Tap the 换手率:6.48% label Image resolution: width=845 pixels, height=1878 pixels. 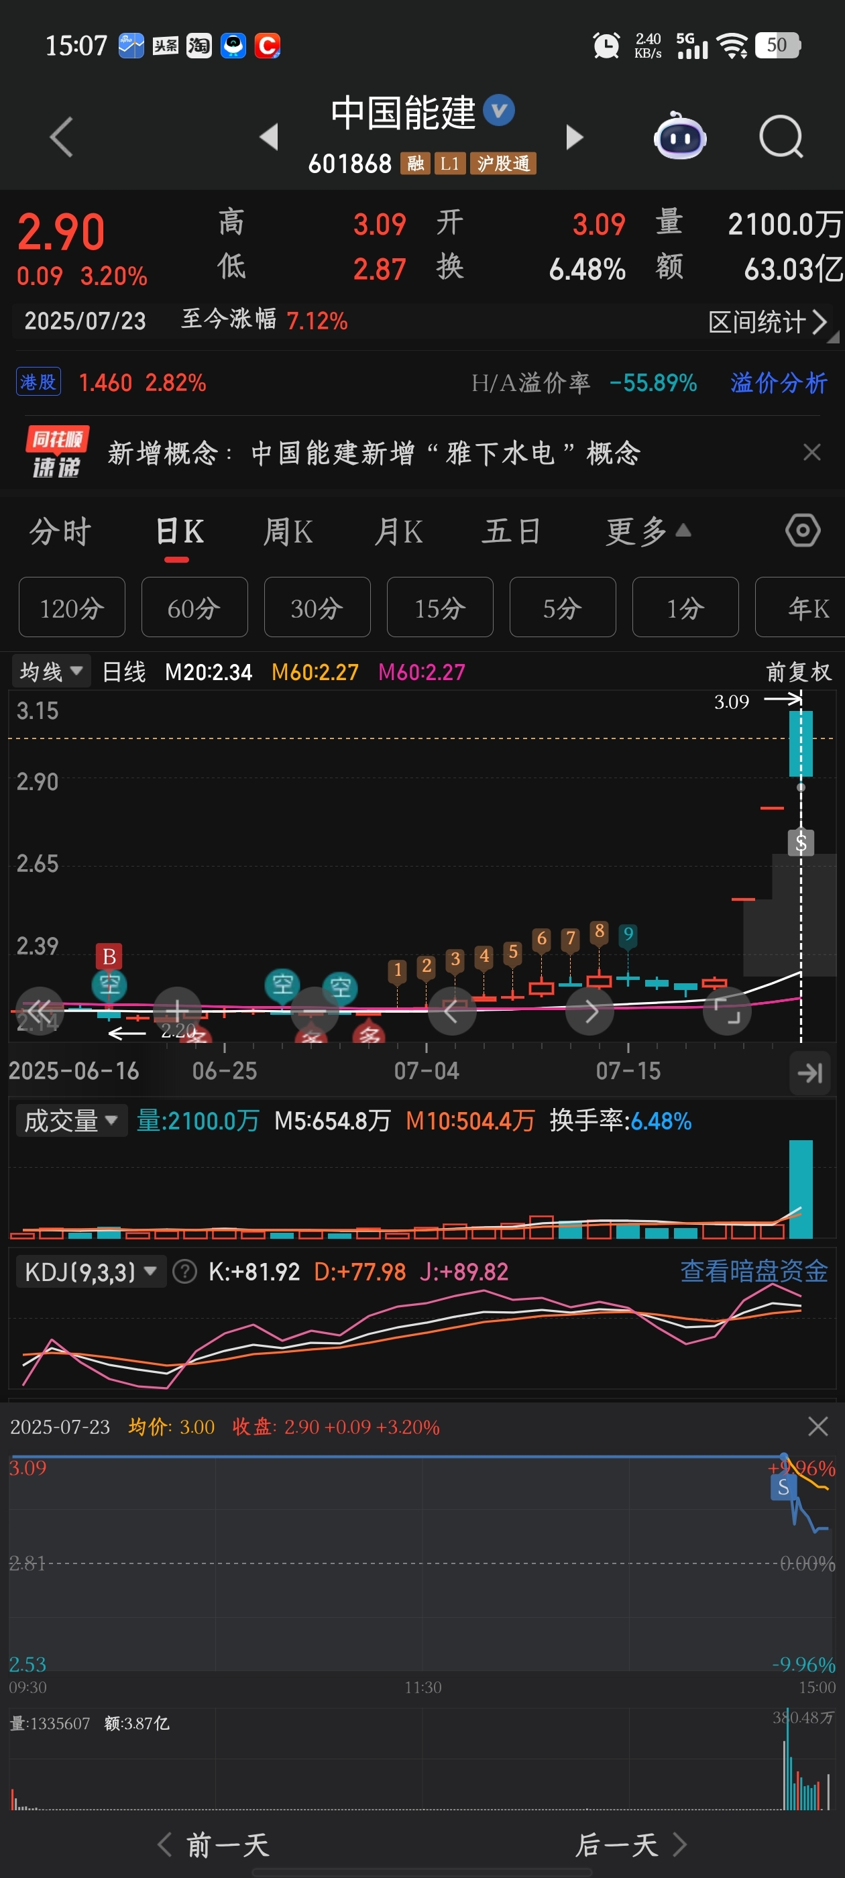click(620, 1120)
